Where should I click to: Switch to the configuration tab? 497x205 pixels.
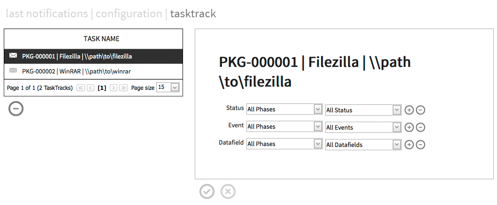coord(129,13)
